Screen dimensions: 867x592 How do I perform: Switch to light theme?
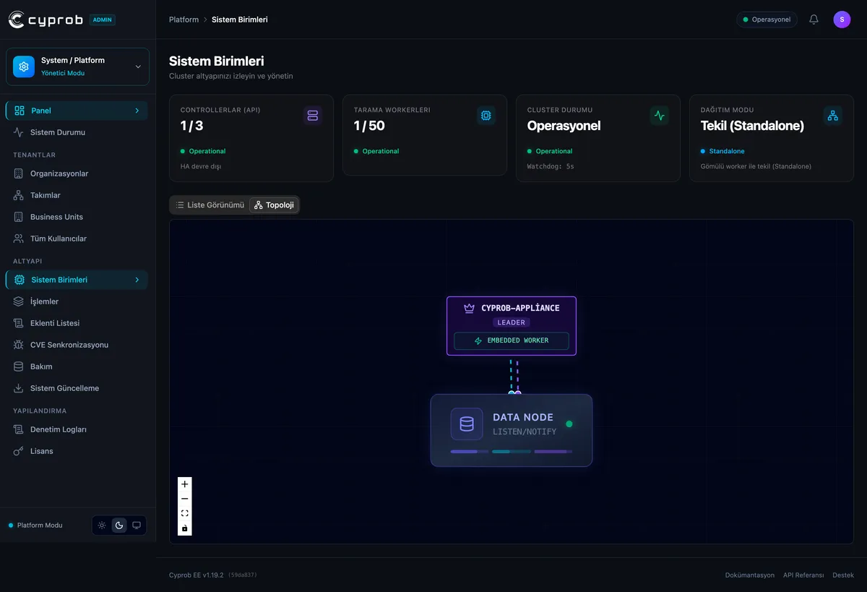pyautogui.click(x=102, y=525)
